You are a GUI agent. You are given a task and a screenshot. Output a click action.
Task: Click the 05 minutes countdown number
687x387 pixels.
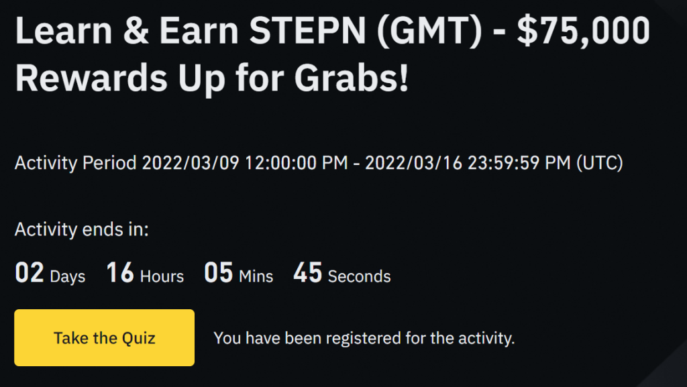[218, 274]
